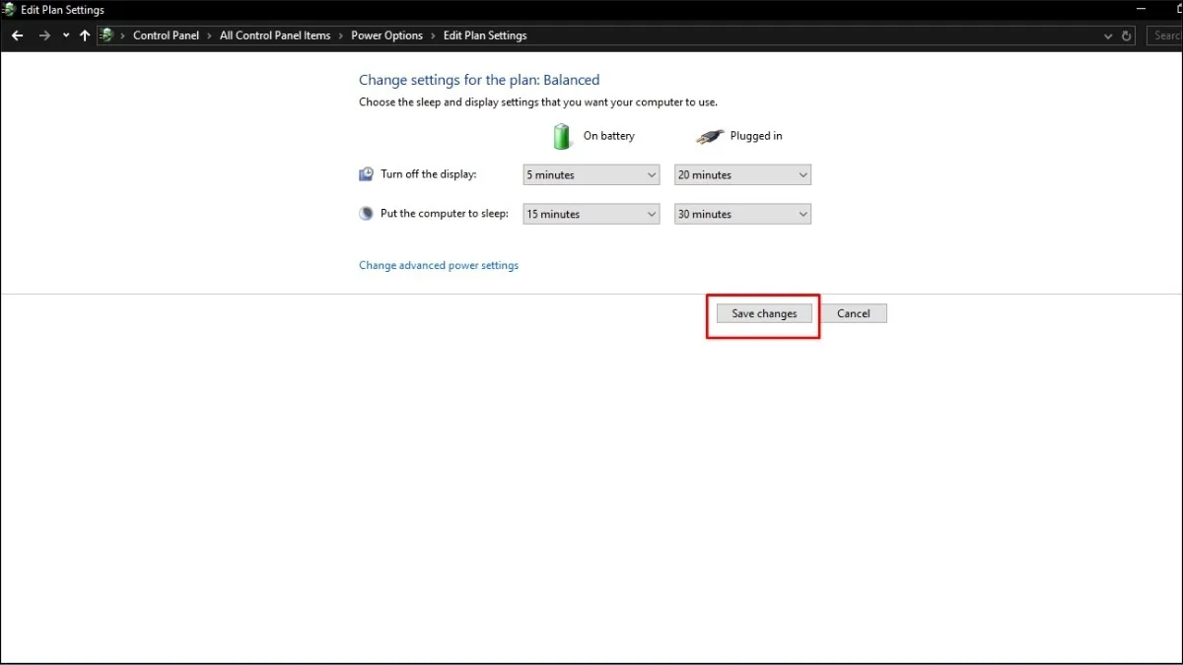This screenshot has width=1183, height=665.
Task: Click the Power Options icon in address bar
Action: pos(106,35)
